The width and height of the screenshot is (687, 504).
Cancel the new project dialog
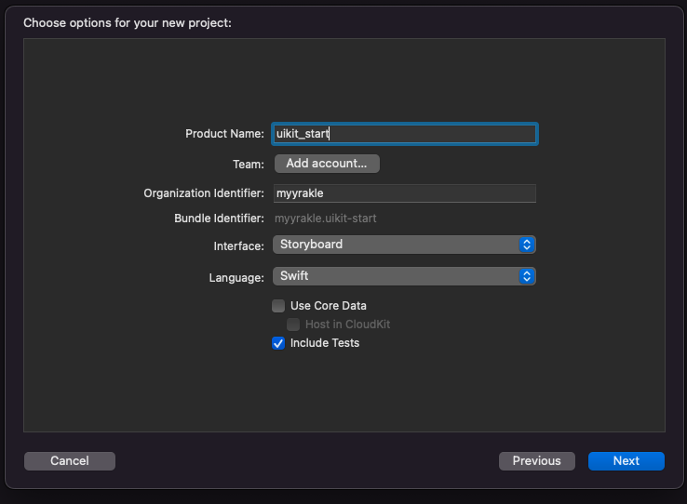coord(70,461)
